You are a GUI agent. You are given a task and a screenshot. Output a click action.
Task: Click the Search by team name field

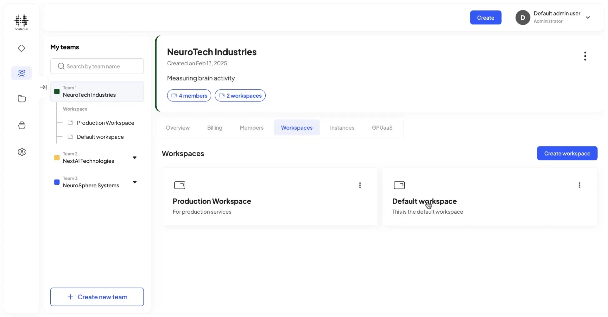tap(97, 66)
